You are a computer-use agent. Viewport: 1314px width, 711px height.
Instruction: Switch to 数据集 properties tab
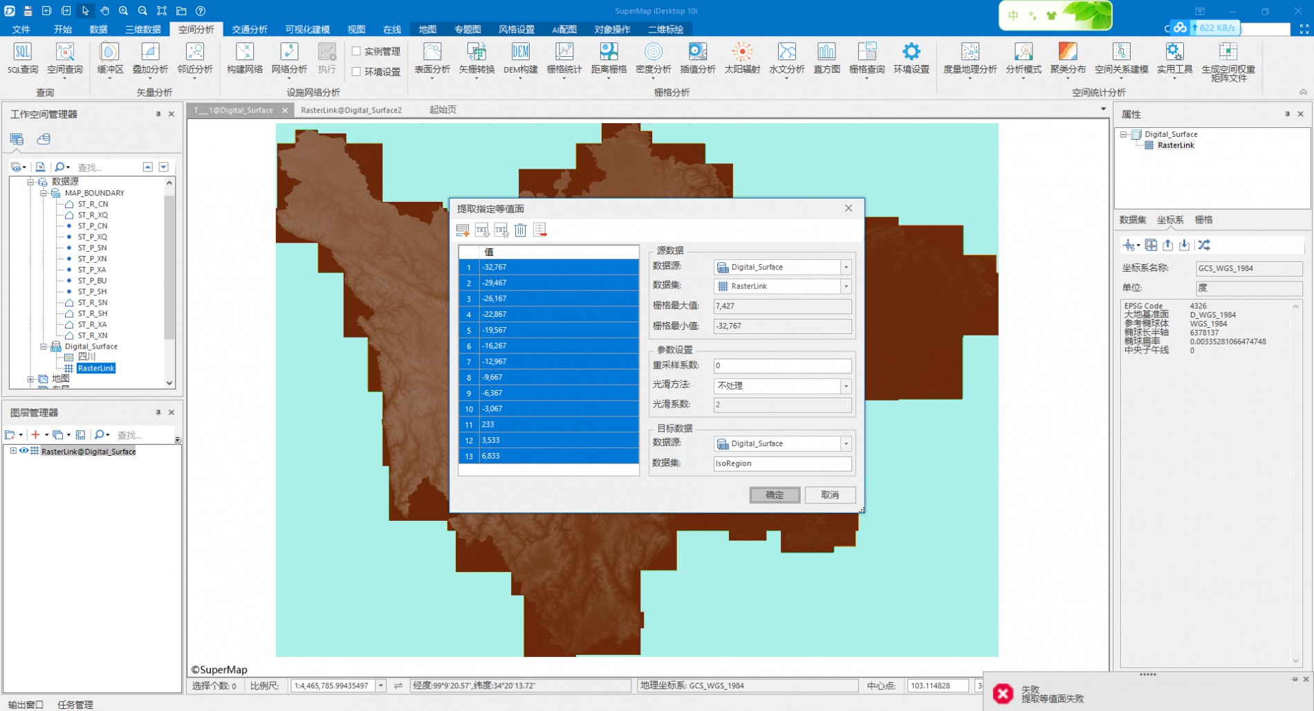[1133, 220]
